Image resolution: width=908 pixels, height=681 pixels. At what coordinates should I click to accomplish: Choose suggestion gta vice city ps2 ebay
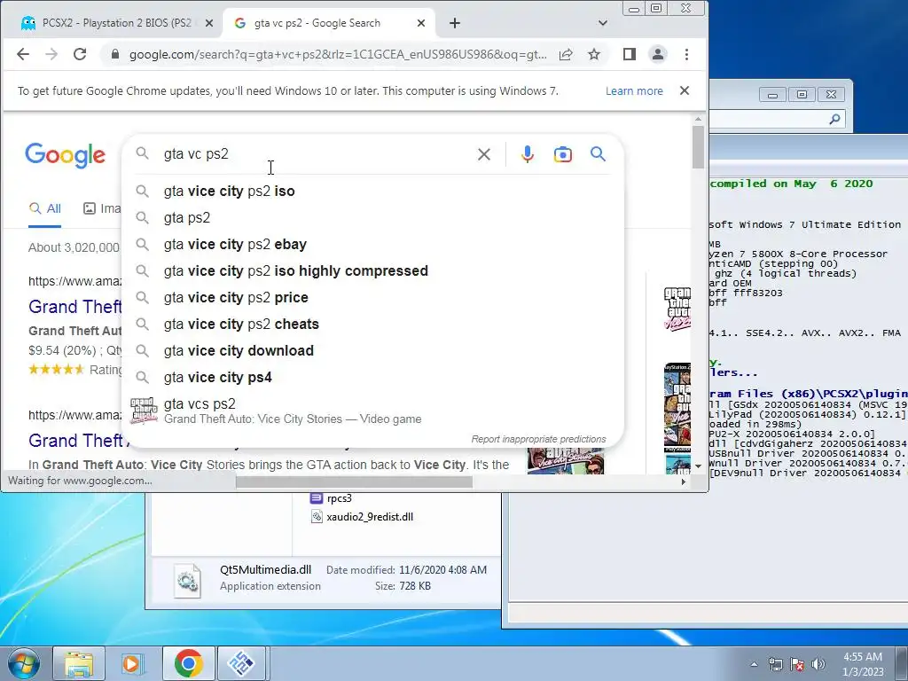(x=372, y=245)
